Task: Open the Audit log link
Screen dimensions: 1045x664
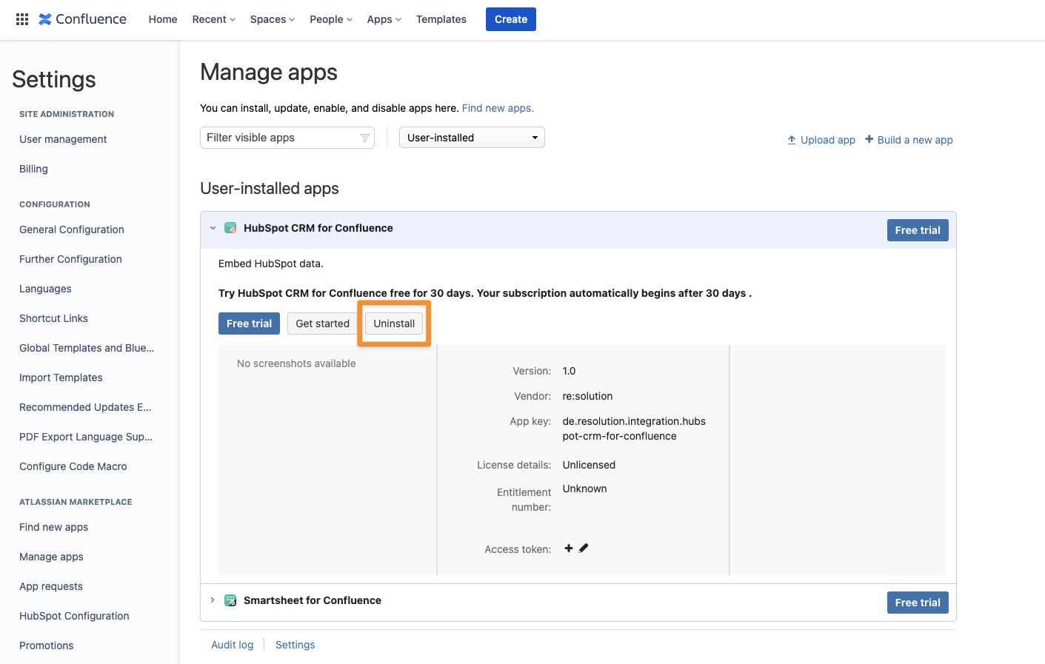Action: (x=233, y=645)
